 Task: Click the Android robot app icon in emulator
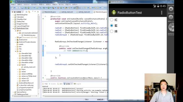[114, 12]
